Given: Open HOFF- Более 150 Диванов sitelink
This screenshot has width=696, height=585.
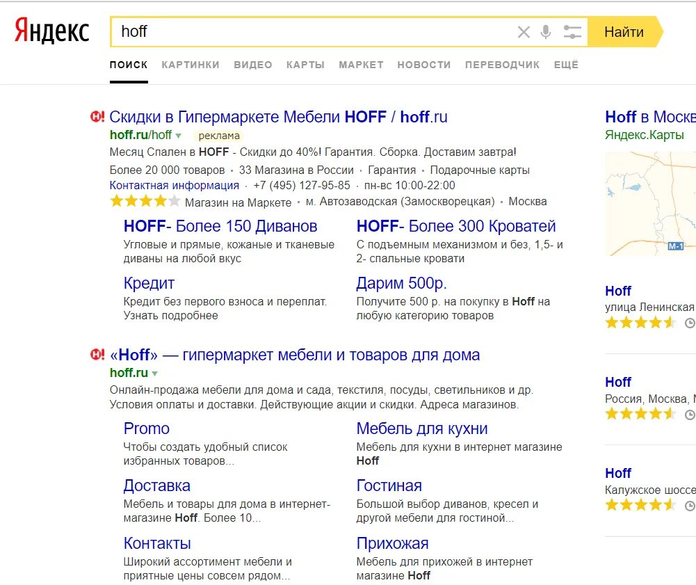Looking at the screenshot, I should point(220,226).
